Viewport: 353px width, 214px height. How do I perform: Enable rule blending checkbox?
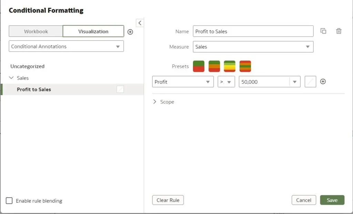[9, 201]
